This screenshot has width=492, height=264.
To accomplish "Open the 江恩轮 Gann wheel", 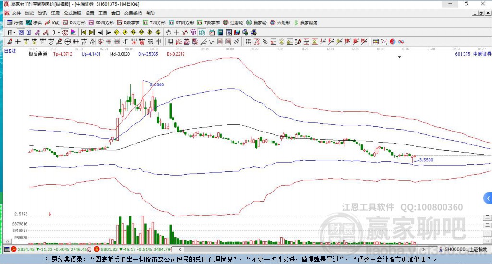I will (233, 23).
